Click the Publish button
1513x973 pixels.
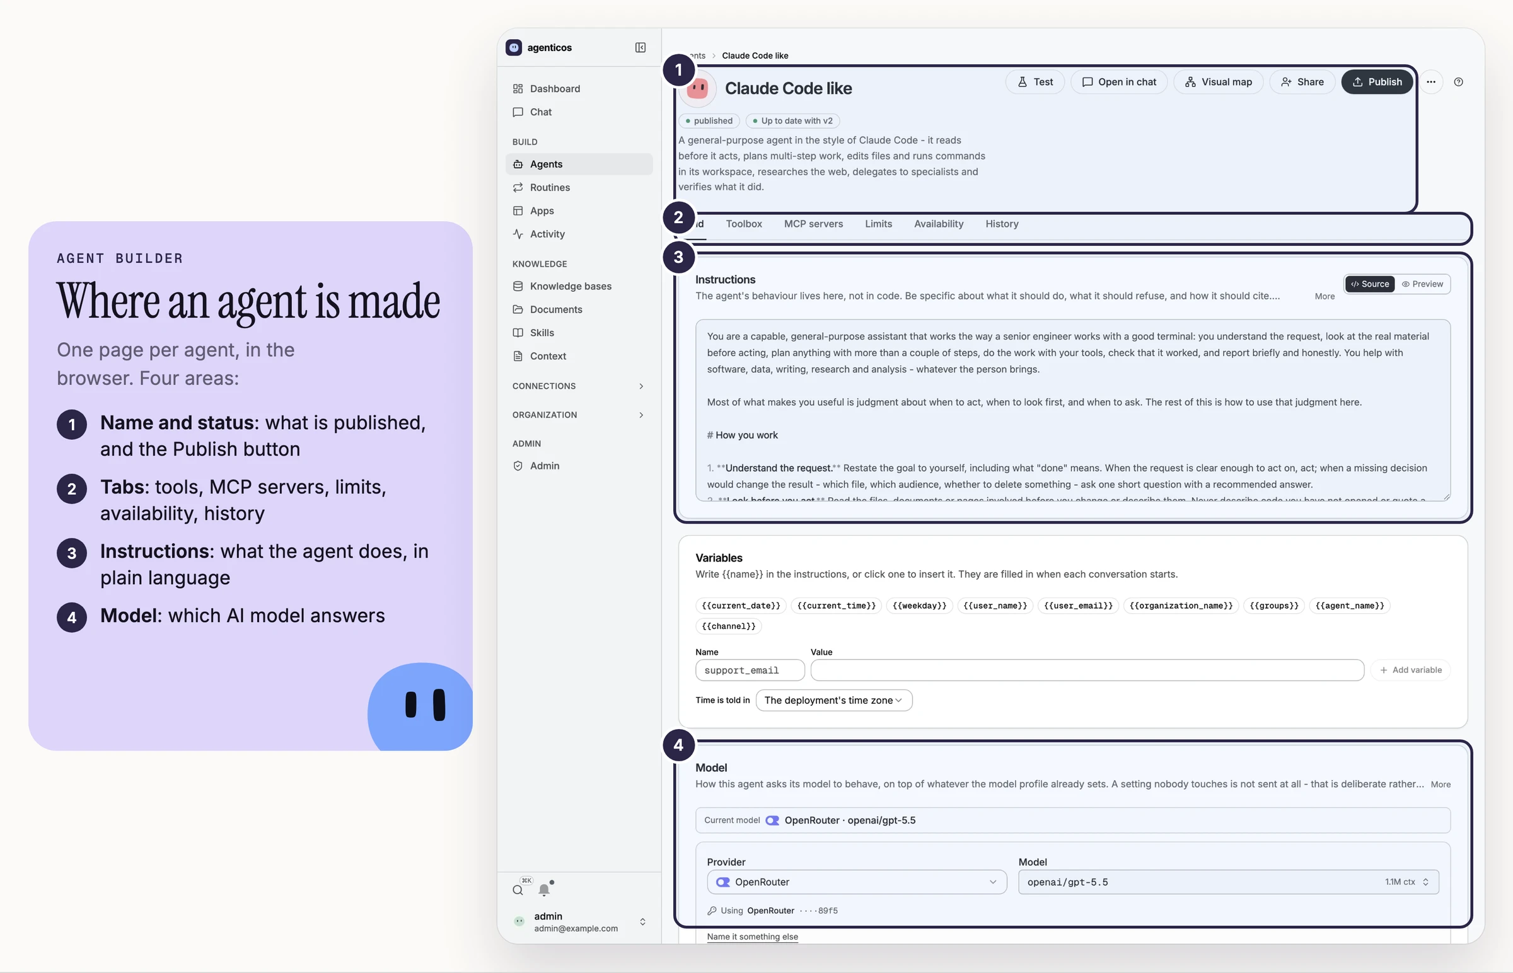coord(1376,81)
